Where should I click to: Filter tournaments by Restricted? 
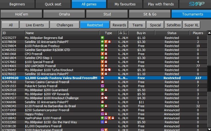click(x=95, y=25)
